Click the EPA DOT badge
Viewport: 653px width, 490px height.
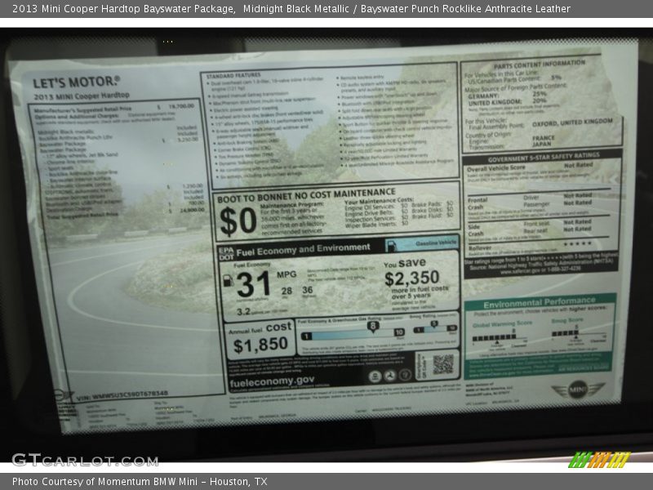pyautogui.click(x=224, y=252)
